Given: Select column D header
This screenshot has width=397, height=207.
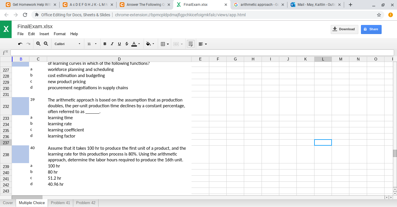Looking at the screenshot, I should pyautogui.click(x=119, y=59).
